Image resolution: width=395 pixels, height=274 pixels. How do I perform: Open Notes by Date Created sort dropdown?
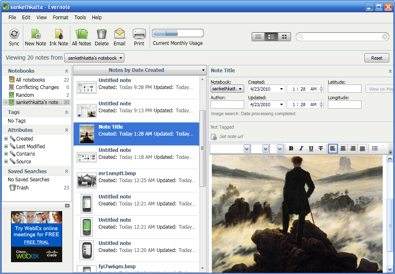pos(203,70)
